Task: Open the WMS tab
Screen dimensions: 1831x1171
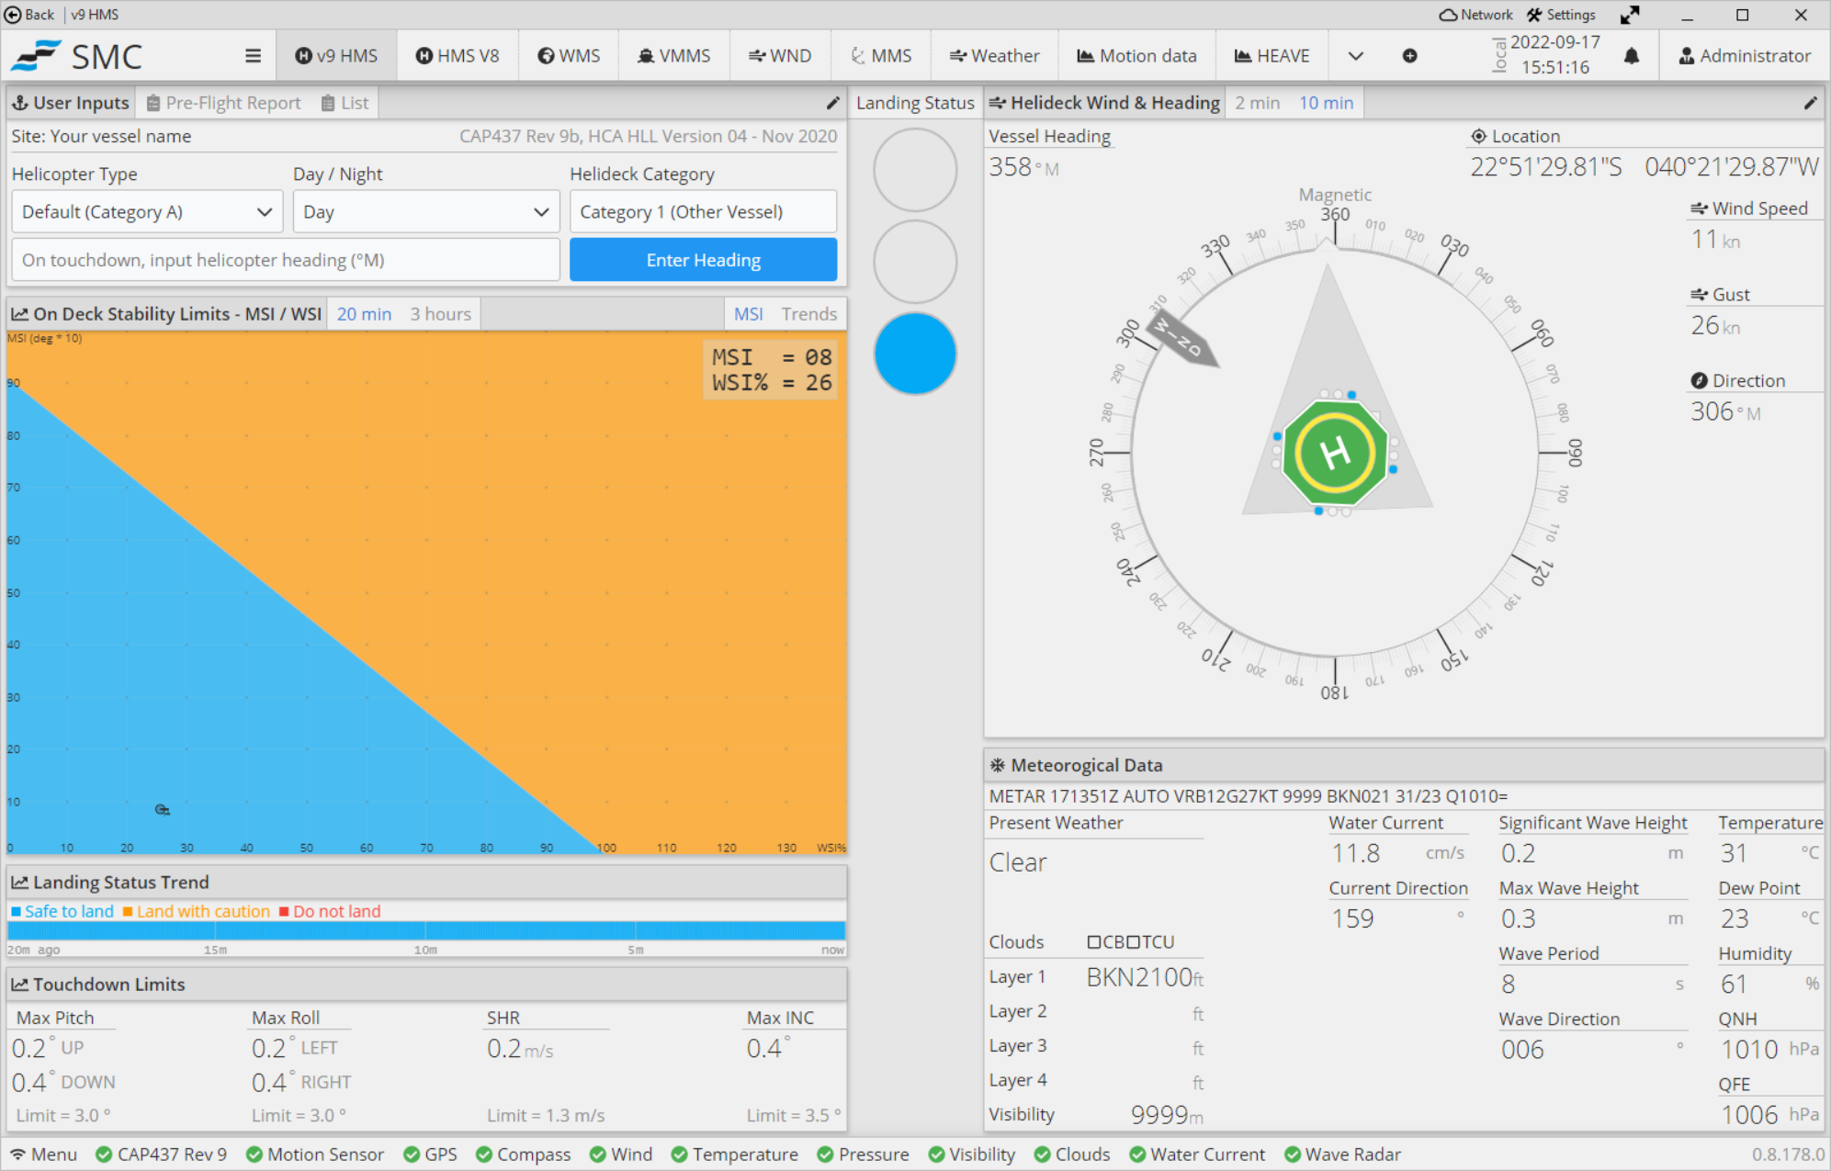Action: [x=569, y=56]
